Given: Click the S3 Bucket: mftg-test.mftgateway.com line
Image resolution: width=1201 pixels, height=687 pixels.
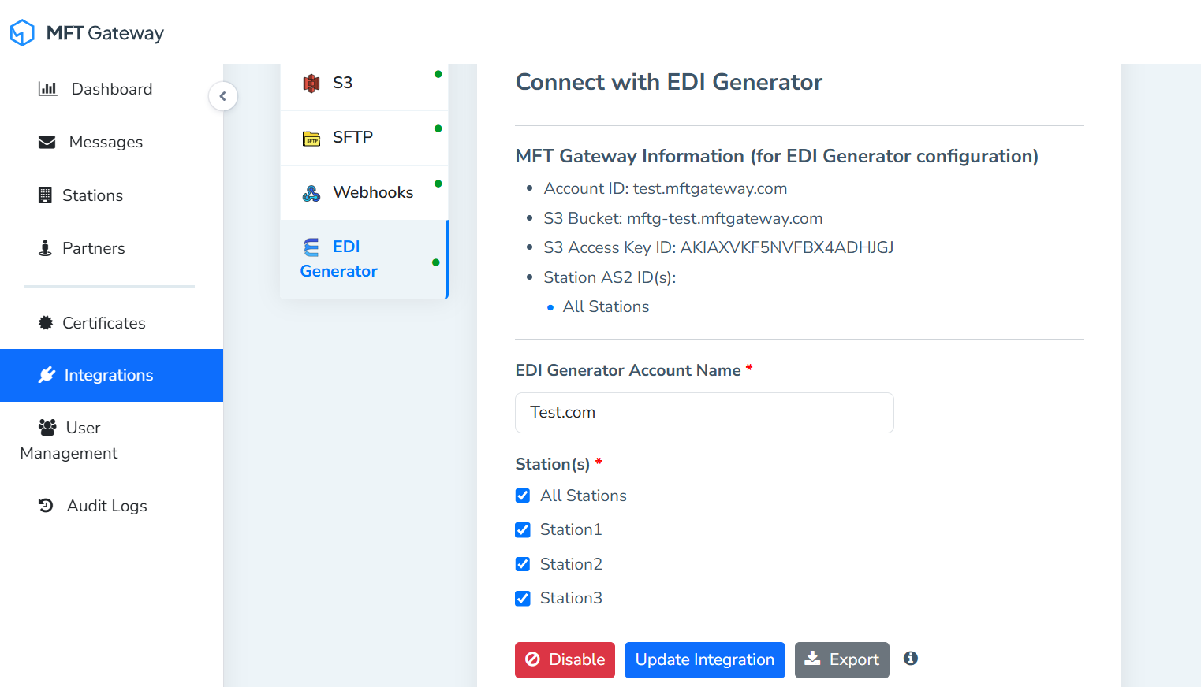Looking at the screenshot, I should click(x=683, y=218).
